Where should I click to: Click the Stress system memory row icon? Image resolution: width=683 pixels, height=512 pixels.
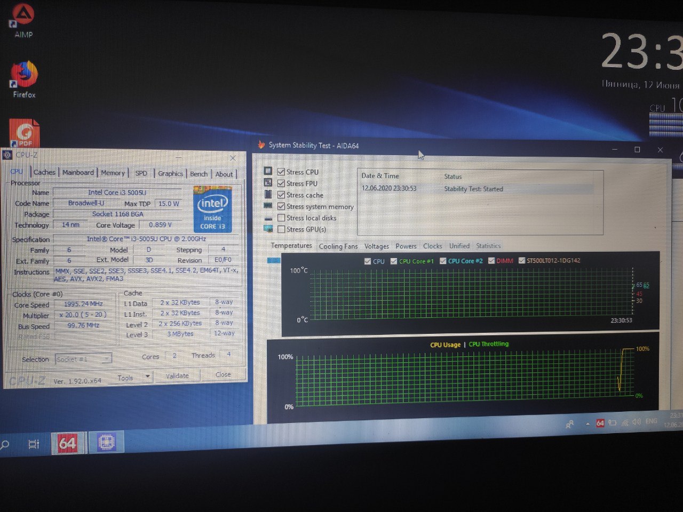[268, 206]
